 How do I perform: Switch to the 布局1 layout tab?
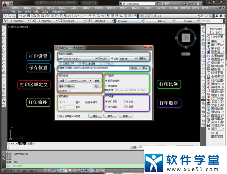pyautogui.click(x=30, y=144)
